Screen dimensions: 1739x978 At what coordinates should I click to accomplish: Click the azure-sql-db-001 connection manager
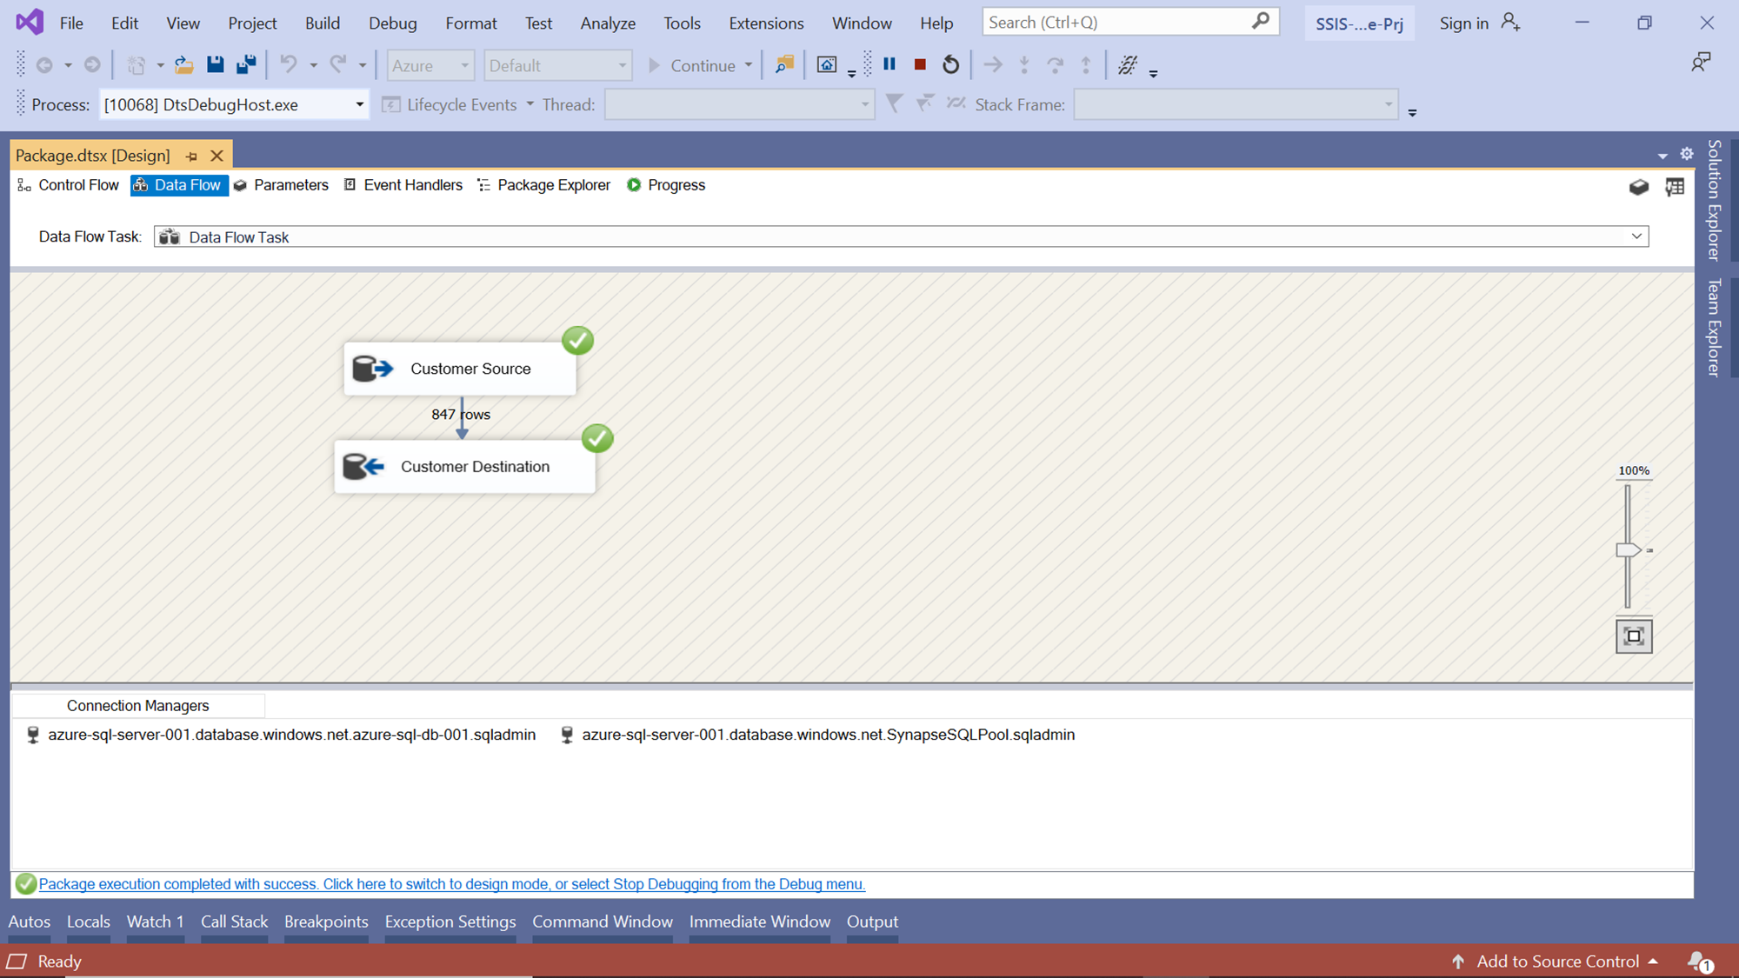[x=291, y=735]
